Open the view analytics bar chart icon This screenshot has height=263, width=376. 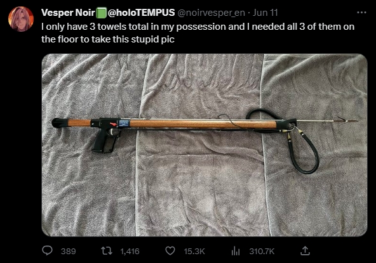point(236,251)
